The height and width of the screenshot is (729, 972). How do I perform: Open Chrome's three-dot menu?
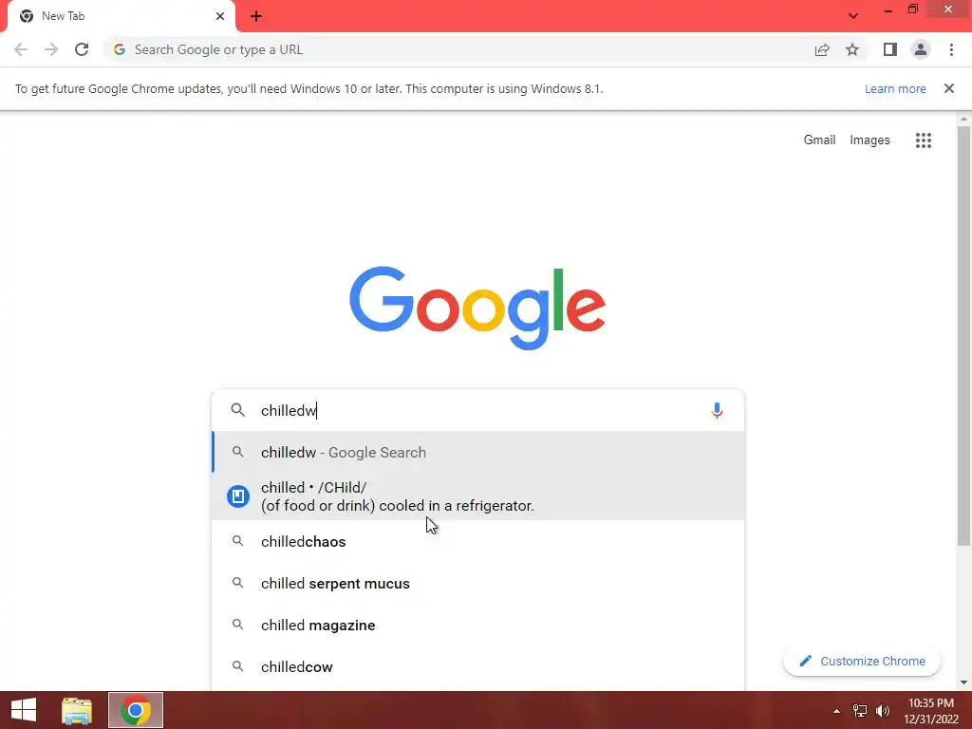coord(951,49)
